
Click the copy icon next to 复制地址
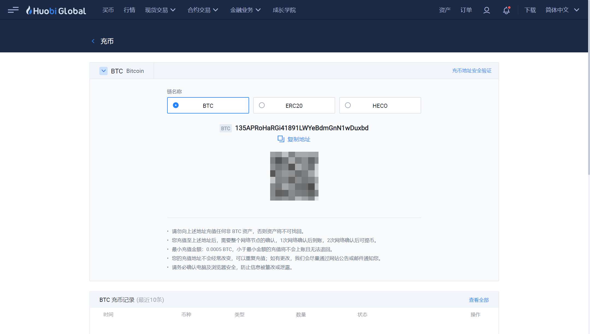pyautogui.click(x=281, y=139)
